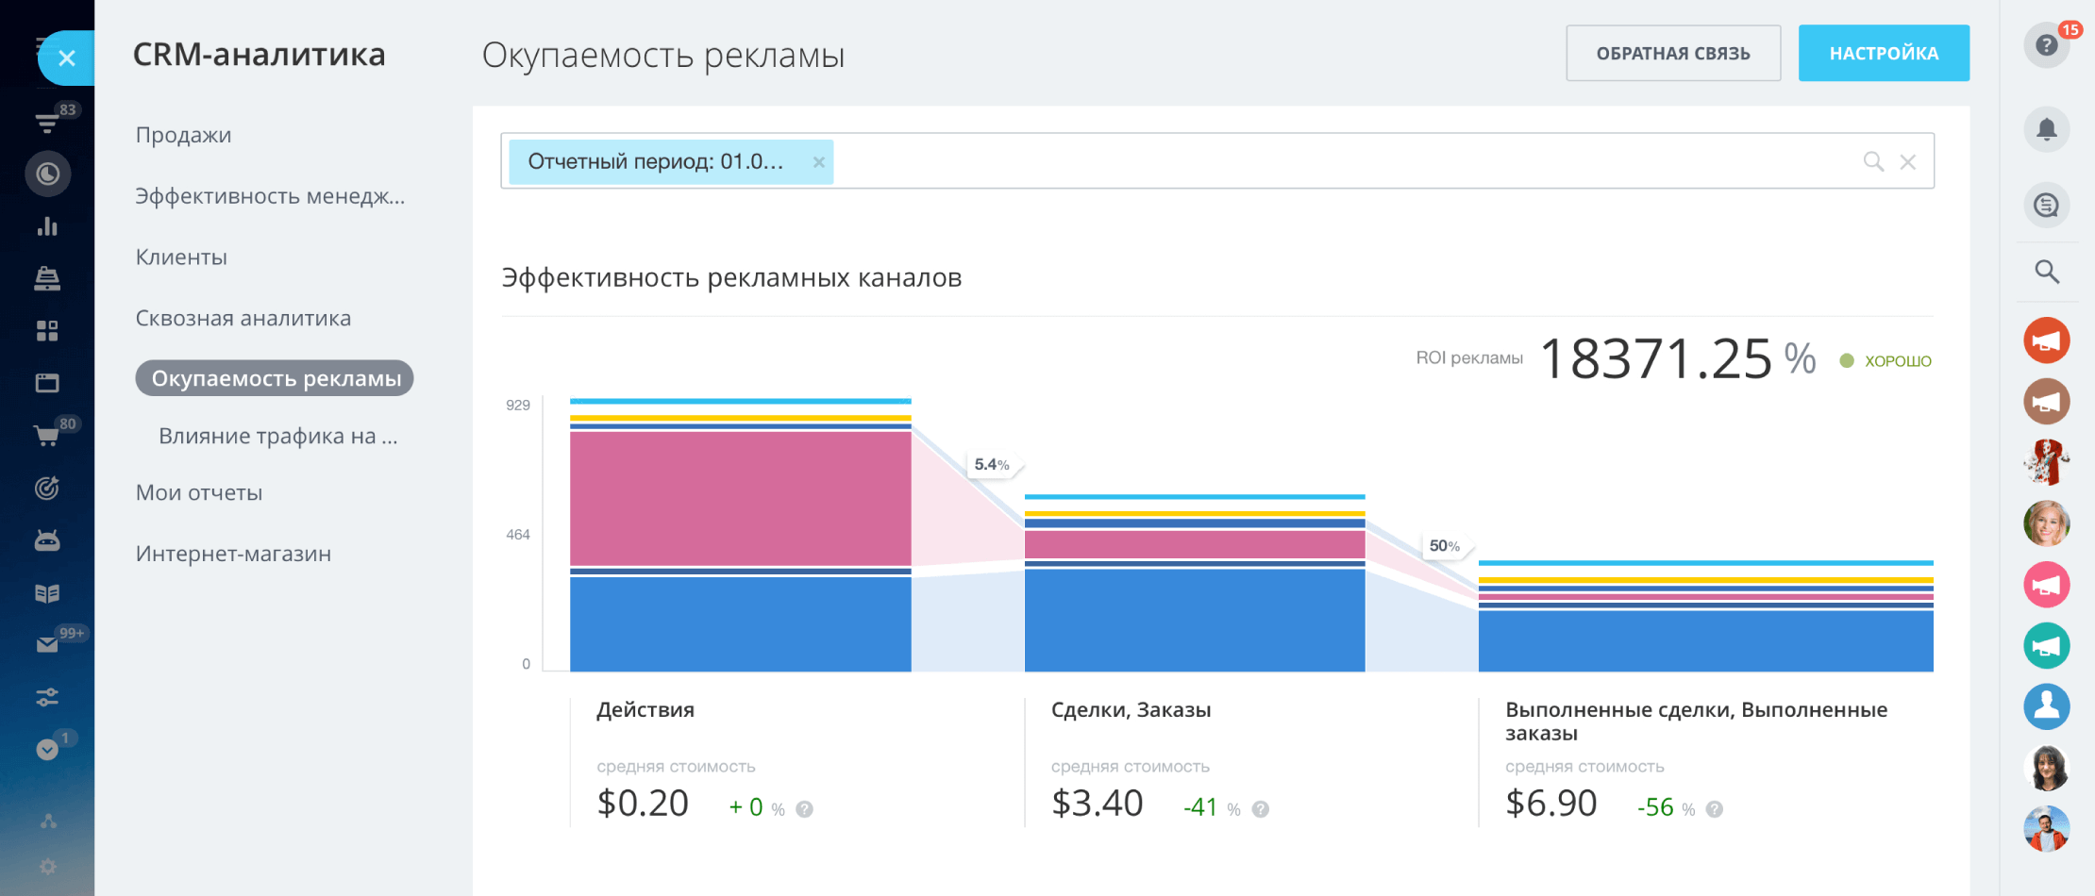Click the magnifier in the right panel
Screen dimensions: 2095x896
click(x=2046, y=273)
